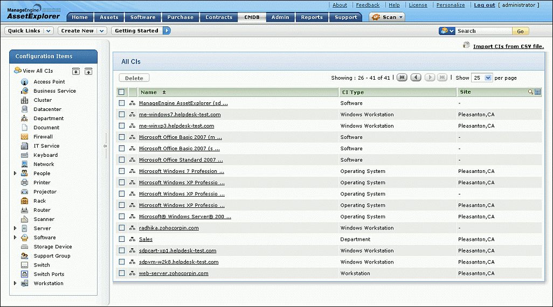Check the Microsoft Windows 7 Profession checkbox
Screen dimensions: 553x307
[x=122, y=171]
